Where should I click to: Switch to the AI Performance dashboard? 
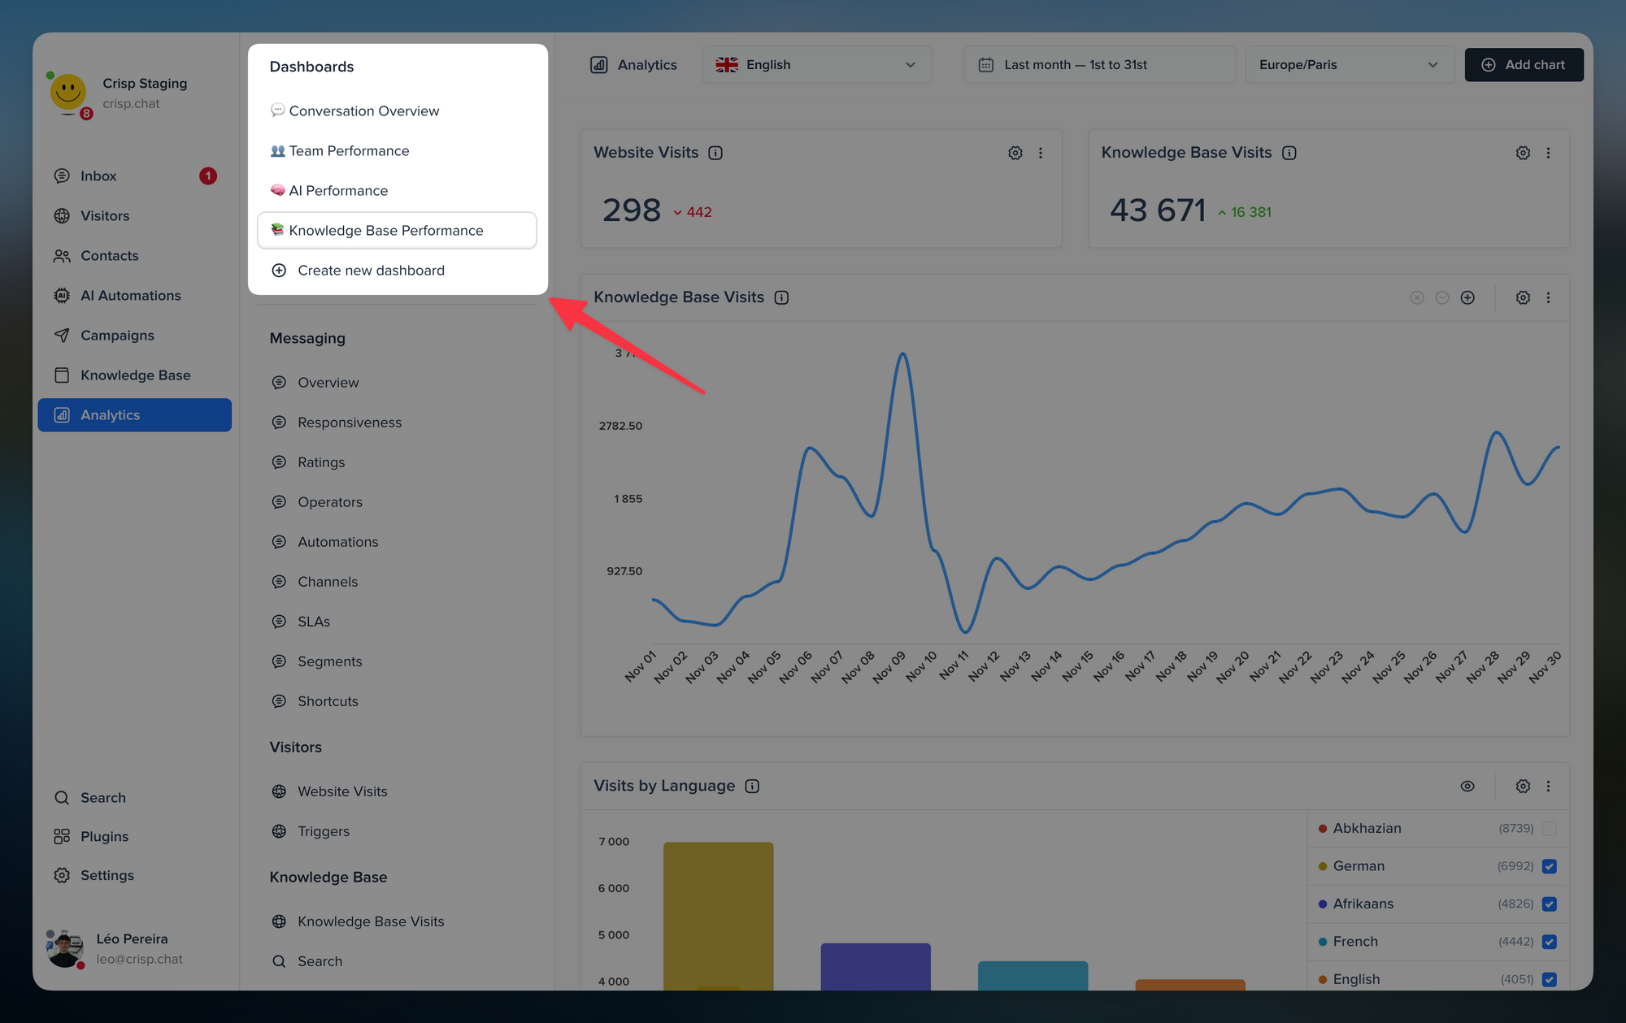339,190
